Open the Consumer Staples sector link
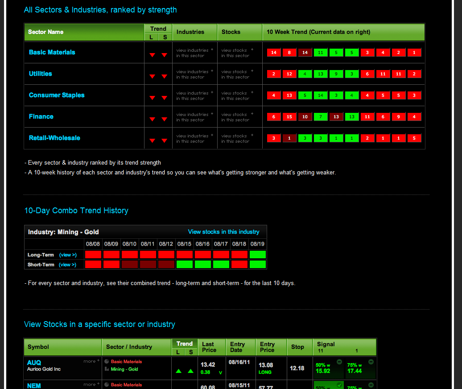The width and height of the screenshot is (462, 389). coord(57,95)
